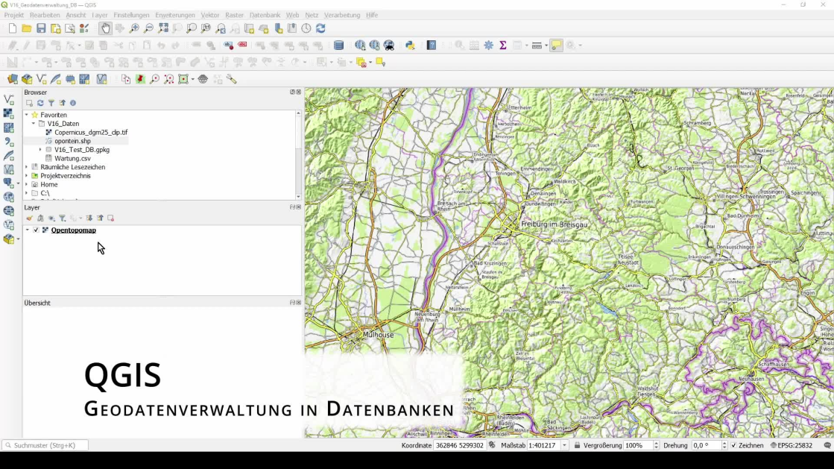Open the help contents book icon

point(432,45)
